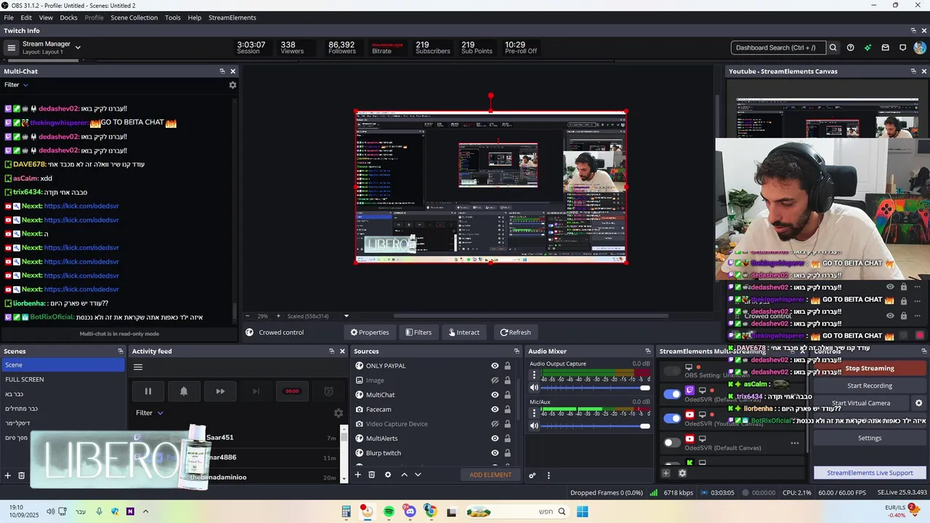Open Audio Output Capture three-dot options
This screenshot has width=930, height=523.
pyautogui.click(x=535, y=375)
